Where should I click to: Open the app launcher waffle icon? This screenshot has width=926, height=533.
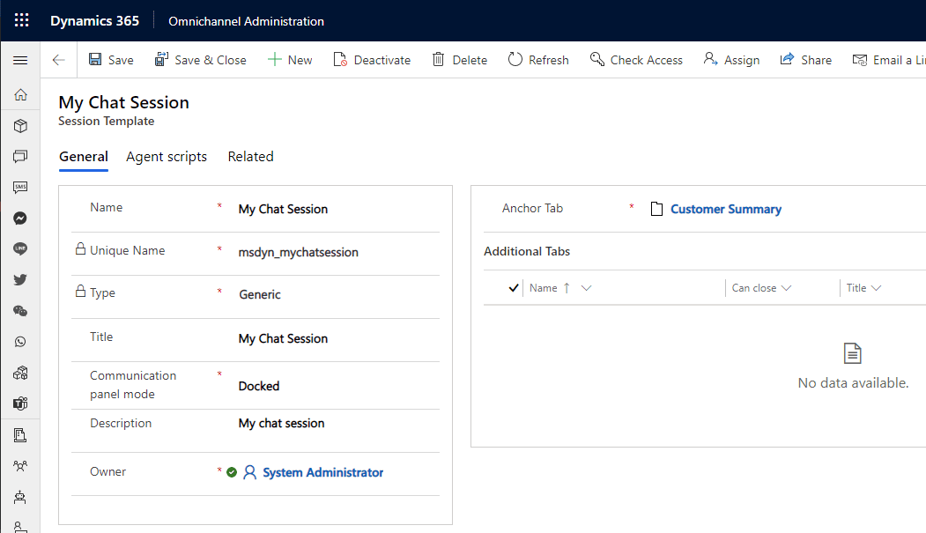[x=21, y=20]
